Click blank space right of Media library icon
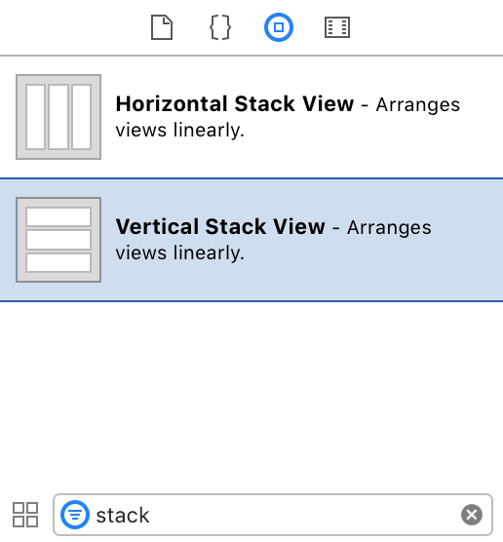The height and width of the screenshot is (542, 503). pos(425,27)
